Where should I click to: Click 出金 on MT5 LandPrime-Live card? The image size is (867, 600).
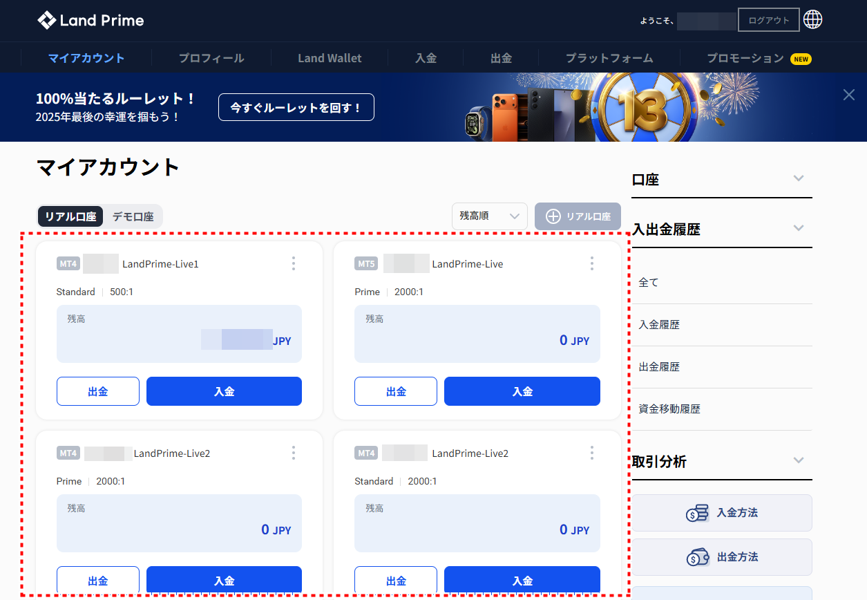pos(396,391)
